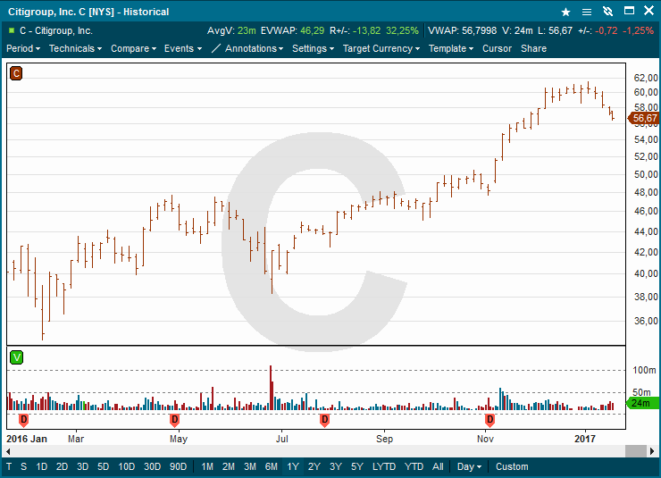Open the Settings dropdown
The width and height of the screenshot is (661, 478).
314,48
